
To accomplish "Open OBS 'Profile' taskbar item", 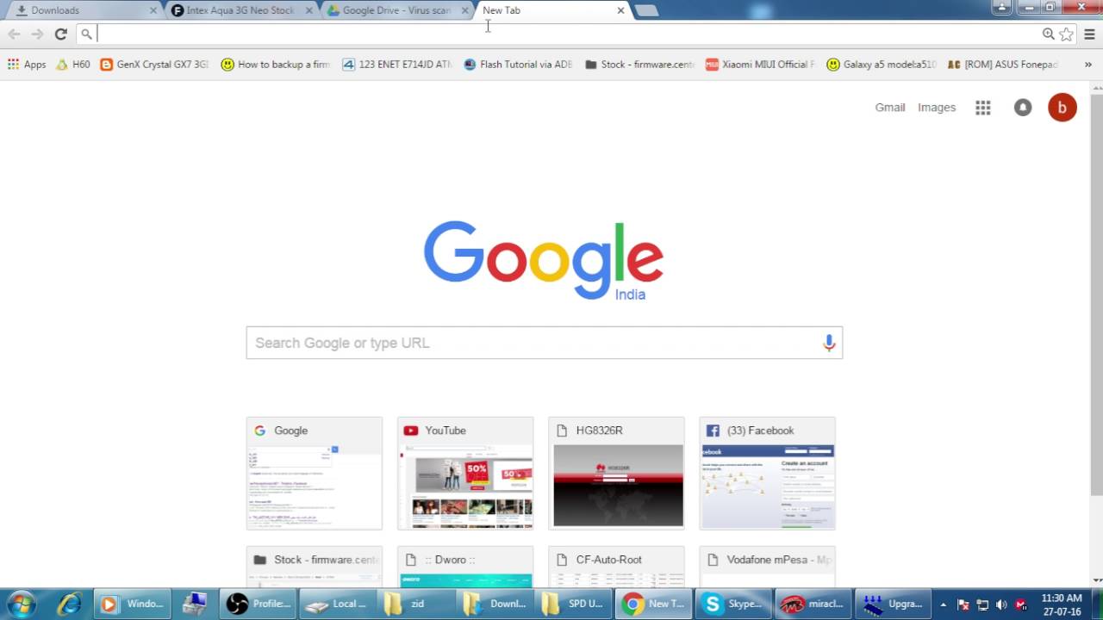I will [x=258, y=604].
